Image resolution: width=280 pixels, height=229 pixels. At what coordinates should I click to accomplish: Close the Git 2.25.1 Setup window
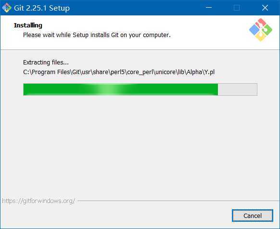tap(265, 8)
